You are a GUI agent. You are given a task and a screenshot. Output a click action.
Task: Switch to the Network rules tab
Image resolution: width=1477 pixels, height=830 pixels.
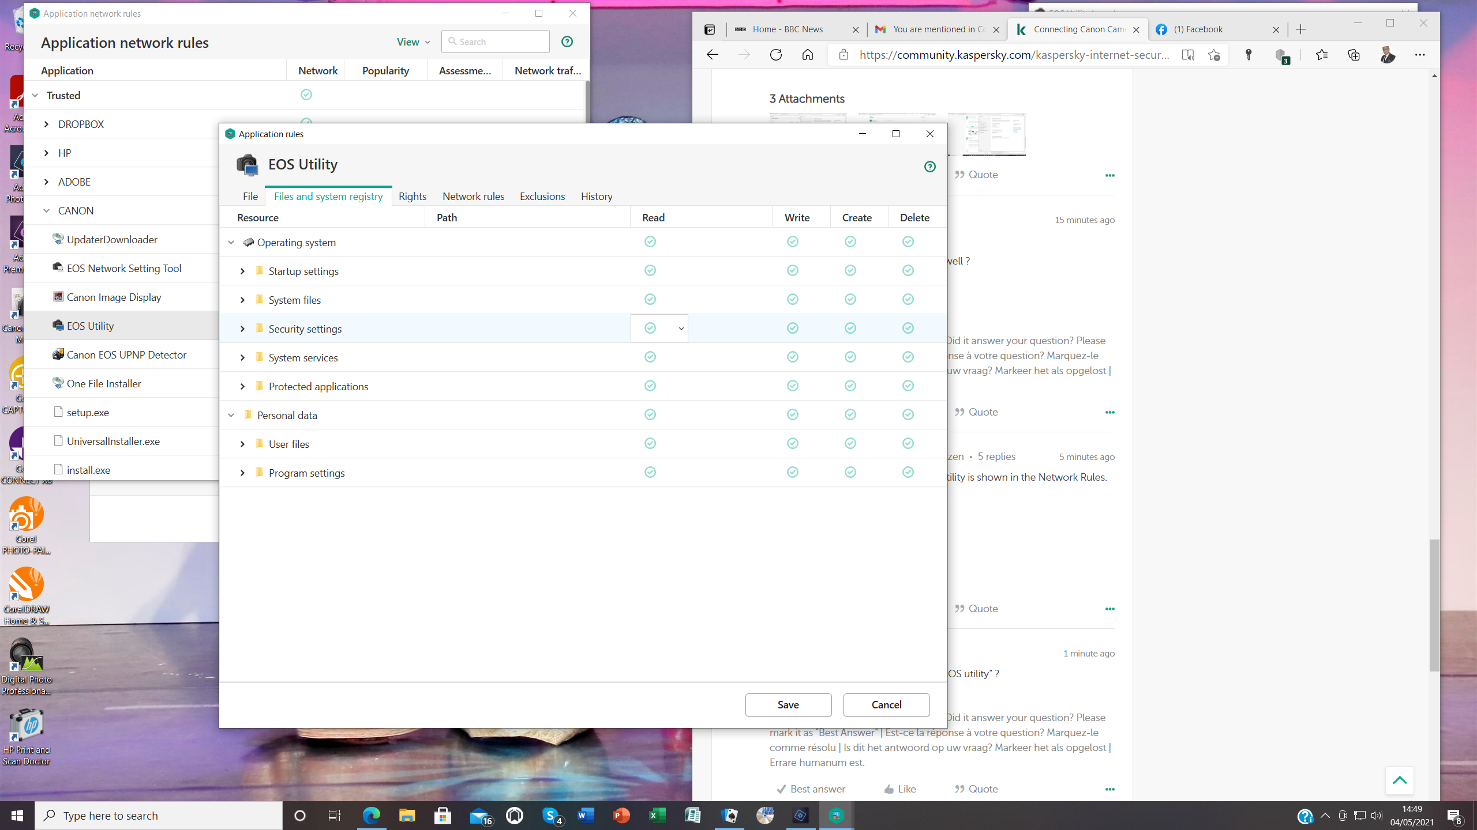(473, 197)
